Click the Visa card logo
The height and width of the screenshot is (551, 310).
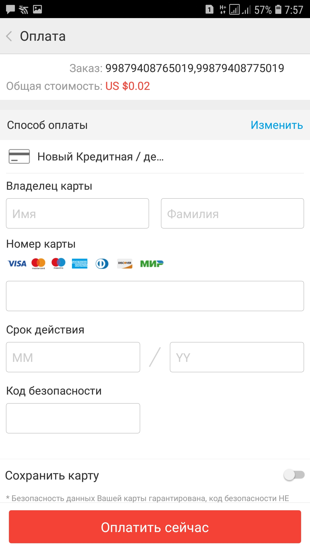17,263
